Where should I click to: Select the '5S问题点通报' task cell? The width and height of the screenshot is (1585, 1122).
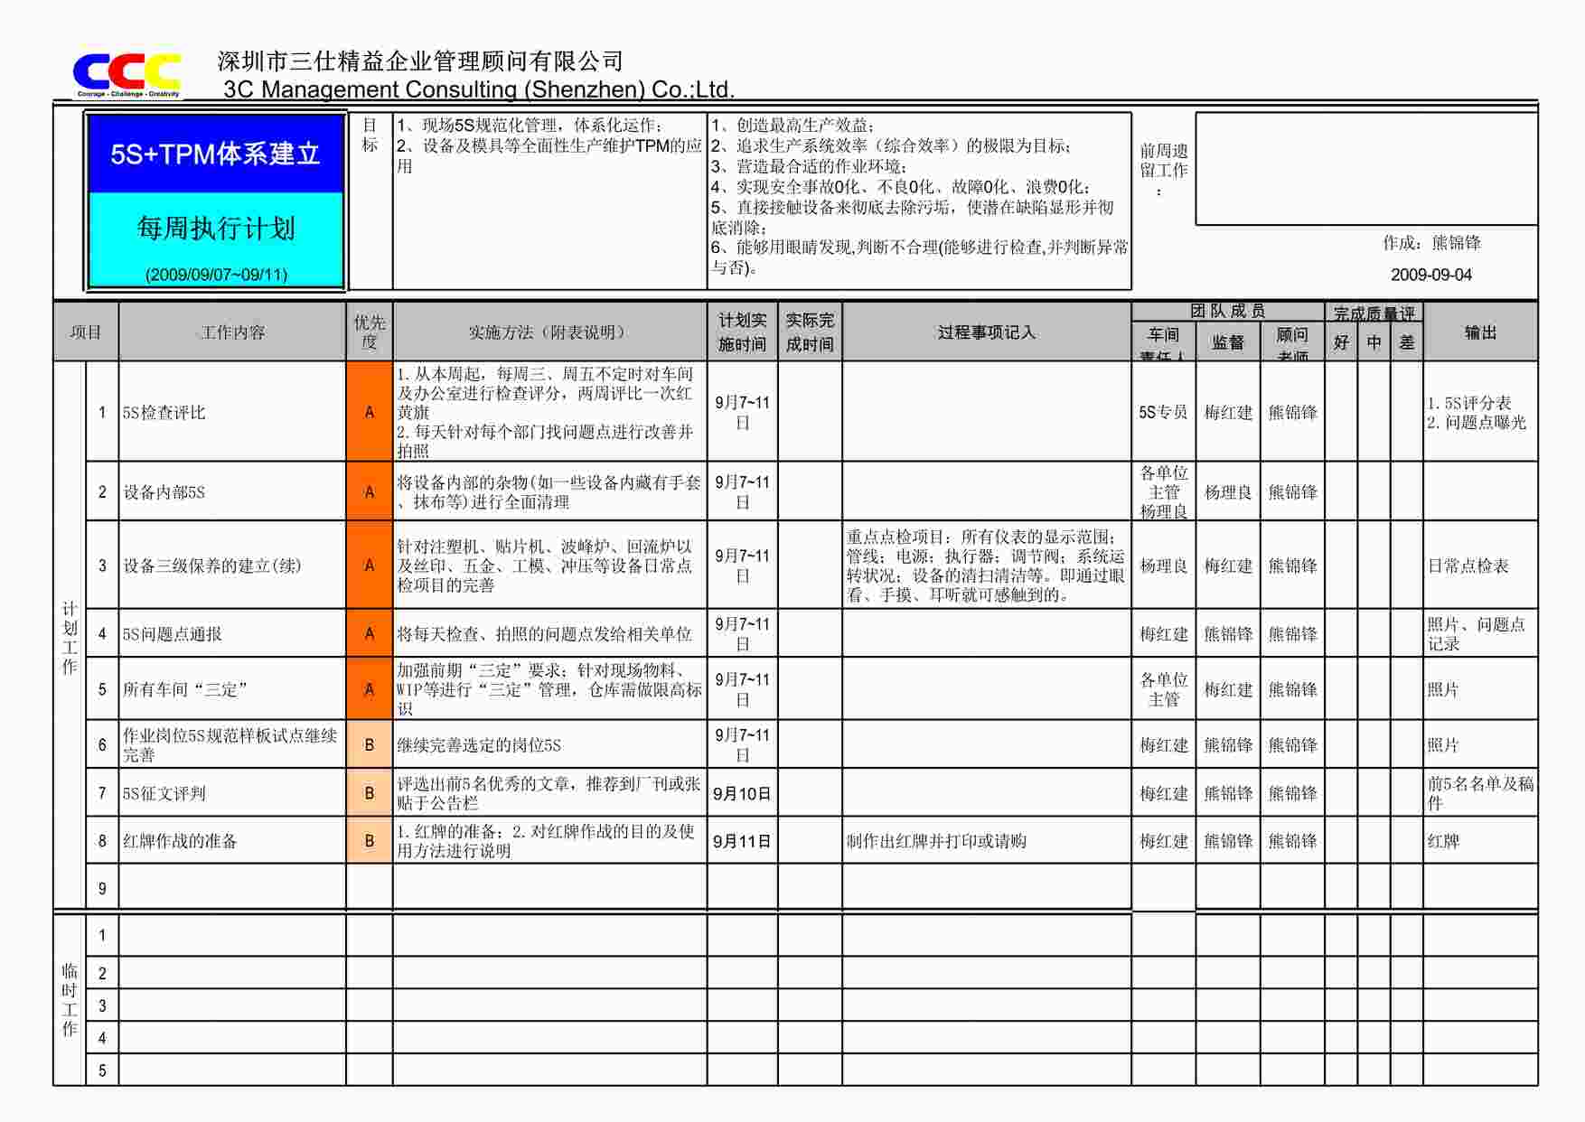tap(232, 633)
